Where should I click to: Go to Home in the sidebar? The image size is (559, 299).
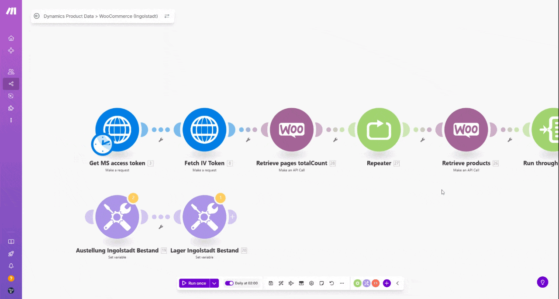click(11, 38)
